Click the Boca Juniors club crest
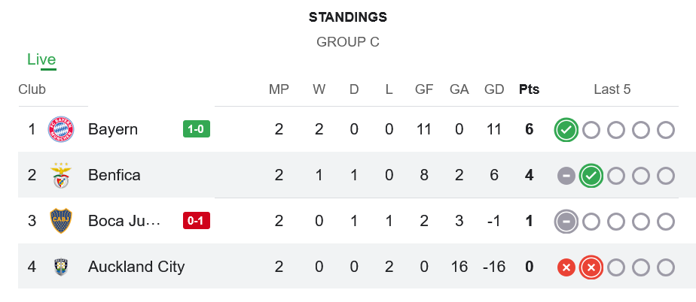The height and width of the screenshot is (302, 696). [60, 221]
